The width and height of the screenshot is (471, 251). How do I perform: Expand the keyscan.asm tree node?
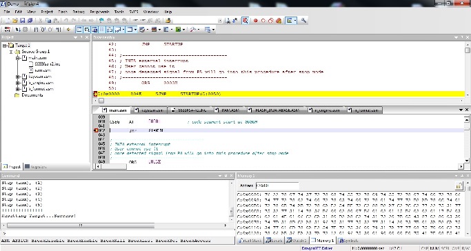(18, 77)
